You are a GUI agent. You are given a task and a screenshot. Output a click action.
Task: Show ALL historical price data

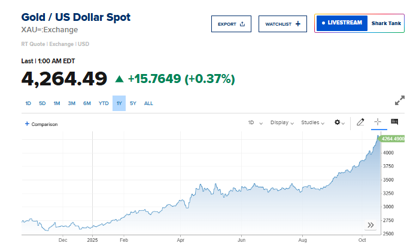click(148, 103)
